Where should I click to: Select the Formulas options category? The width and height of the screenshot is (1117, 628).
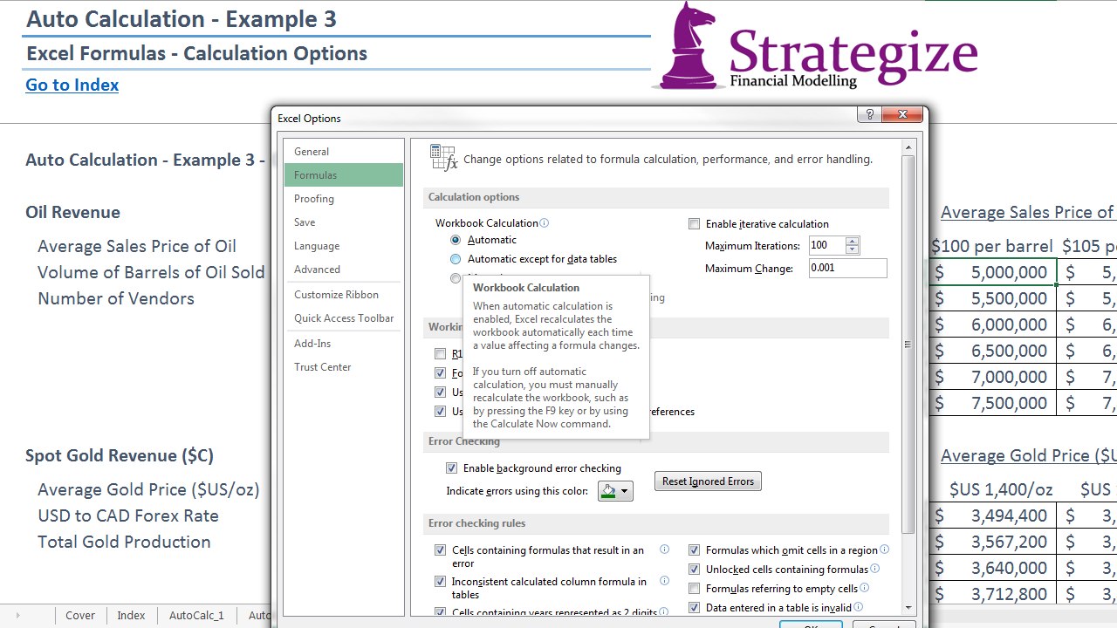pos(344,175)
